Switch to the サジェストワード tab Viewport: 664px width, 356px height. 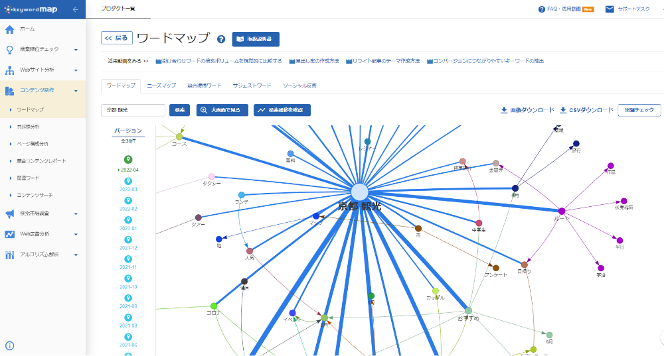[252, 86]
